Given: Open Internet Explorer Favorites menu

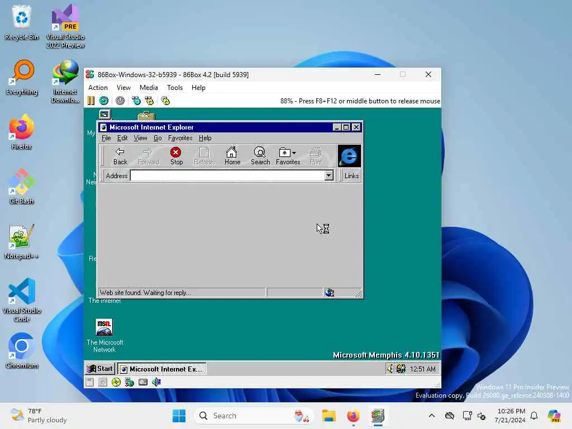Looking at the screenshot, I should [x=180, y=138].
